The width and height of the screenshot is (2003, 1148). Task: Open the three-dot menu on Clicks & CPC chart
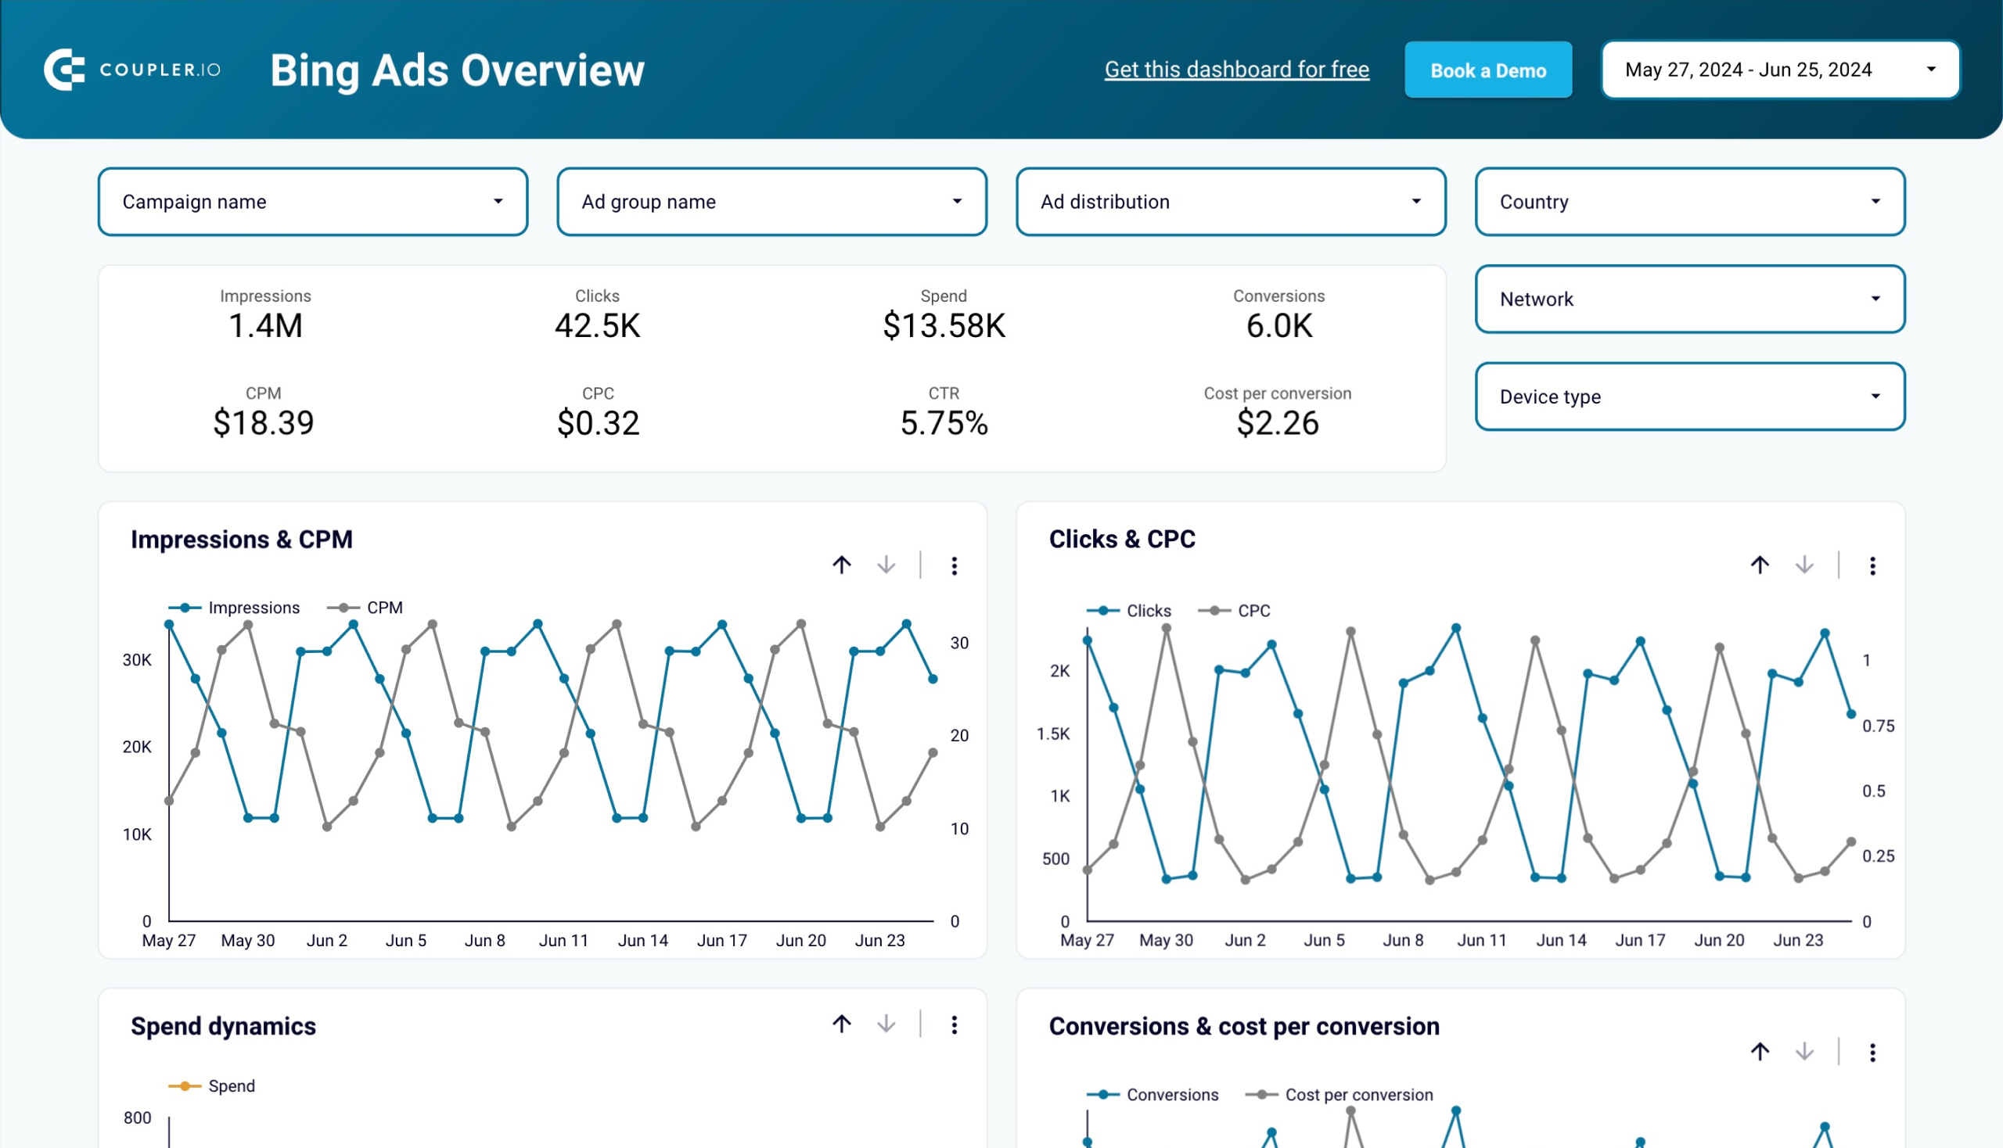point(1873,566)
